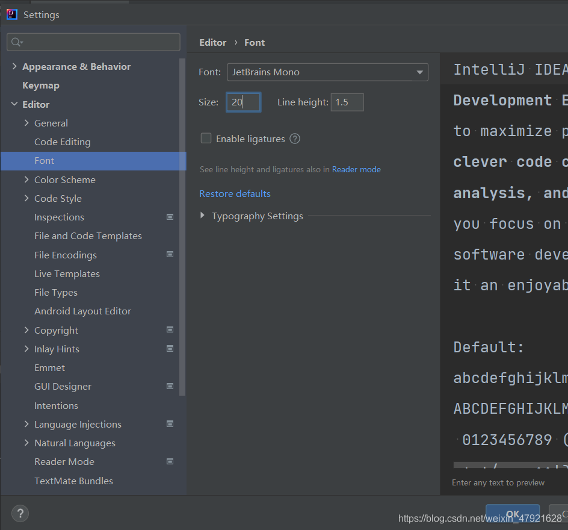This screenshot has height=530, width=568.
Task: Click the settings tree vertical scrollbar
Action: tap(182, 227)
